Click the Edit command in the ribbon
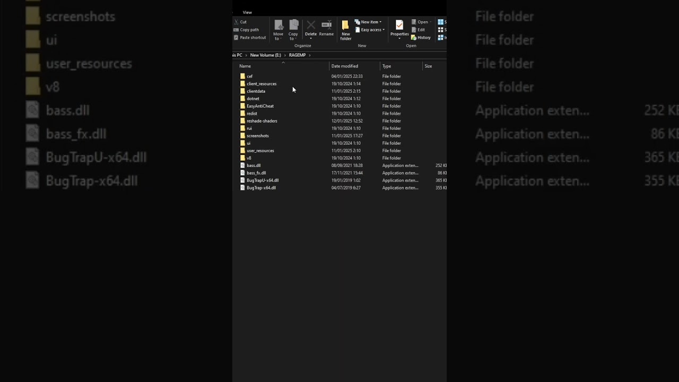 [418, 30]
